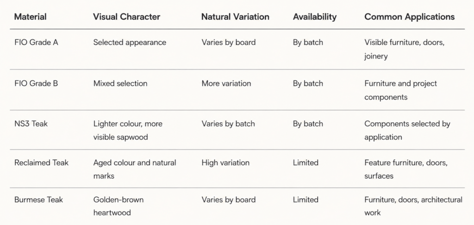
Task: Click the Availability column header
Action: (314, 17)
